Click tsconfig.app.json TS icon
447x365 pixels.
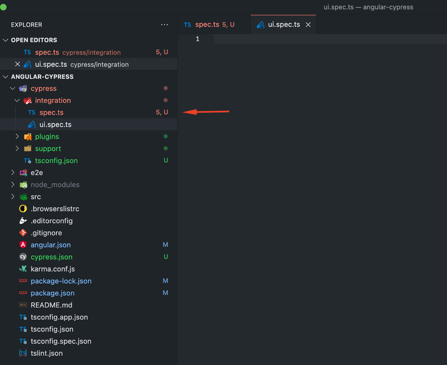point(23,317)
